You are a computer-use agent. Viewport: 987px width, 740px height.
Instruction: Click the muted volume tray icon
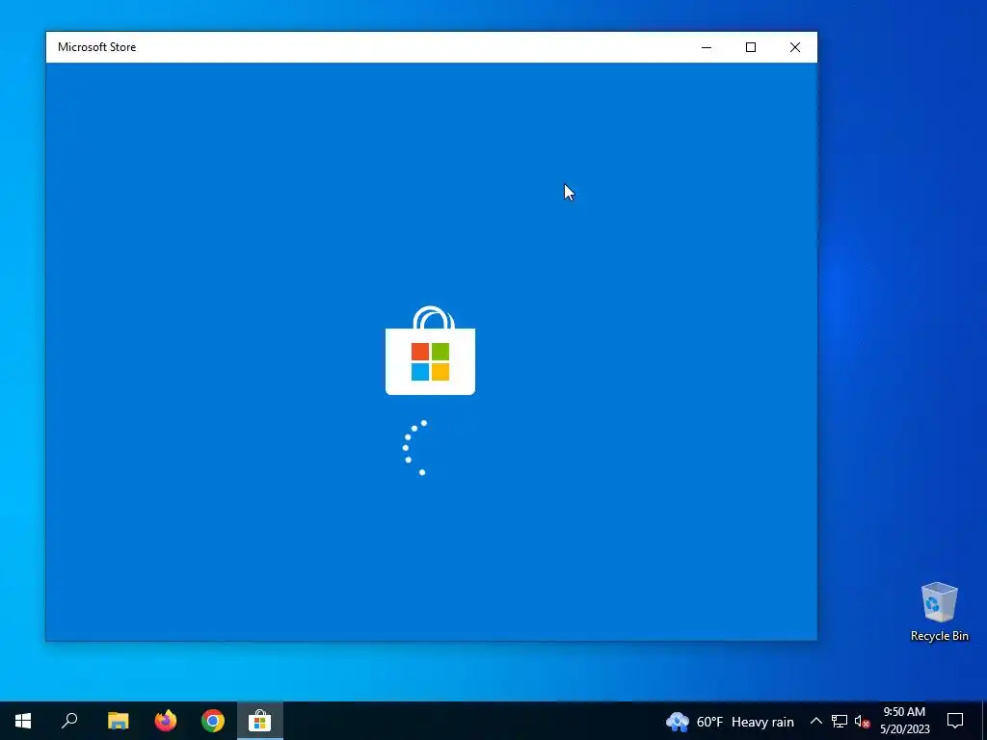(863, 721)
